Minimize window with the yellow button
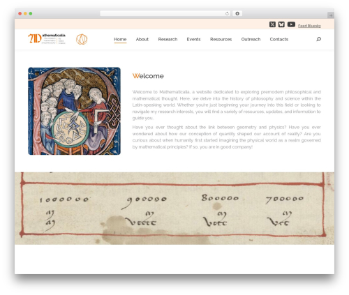Screen dimensions: 349x295 tap(25, 13)
